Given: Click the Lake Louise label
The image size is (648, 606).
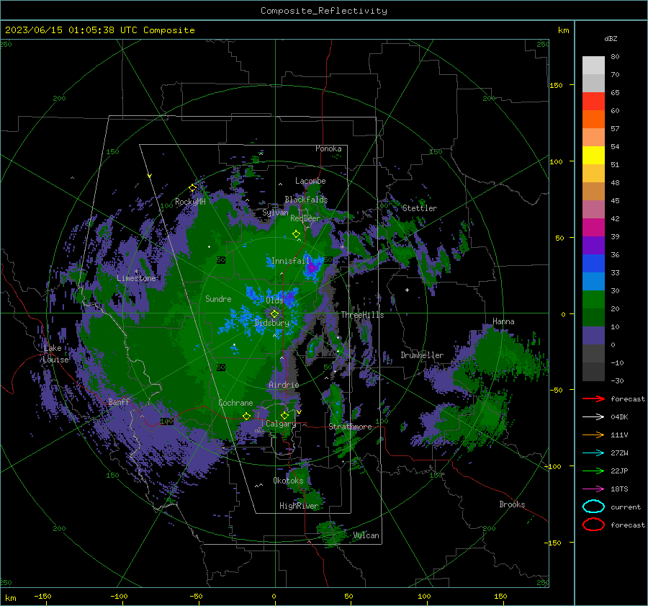Looking at the screenshot, I should 55,354.
